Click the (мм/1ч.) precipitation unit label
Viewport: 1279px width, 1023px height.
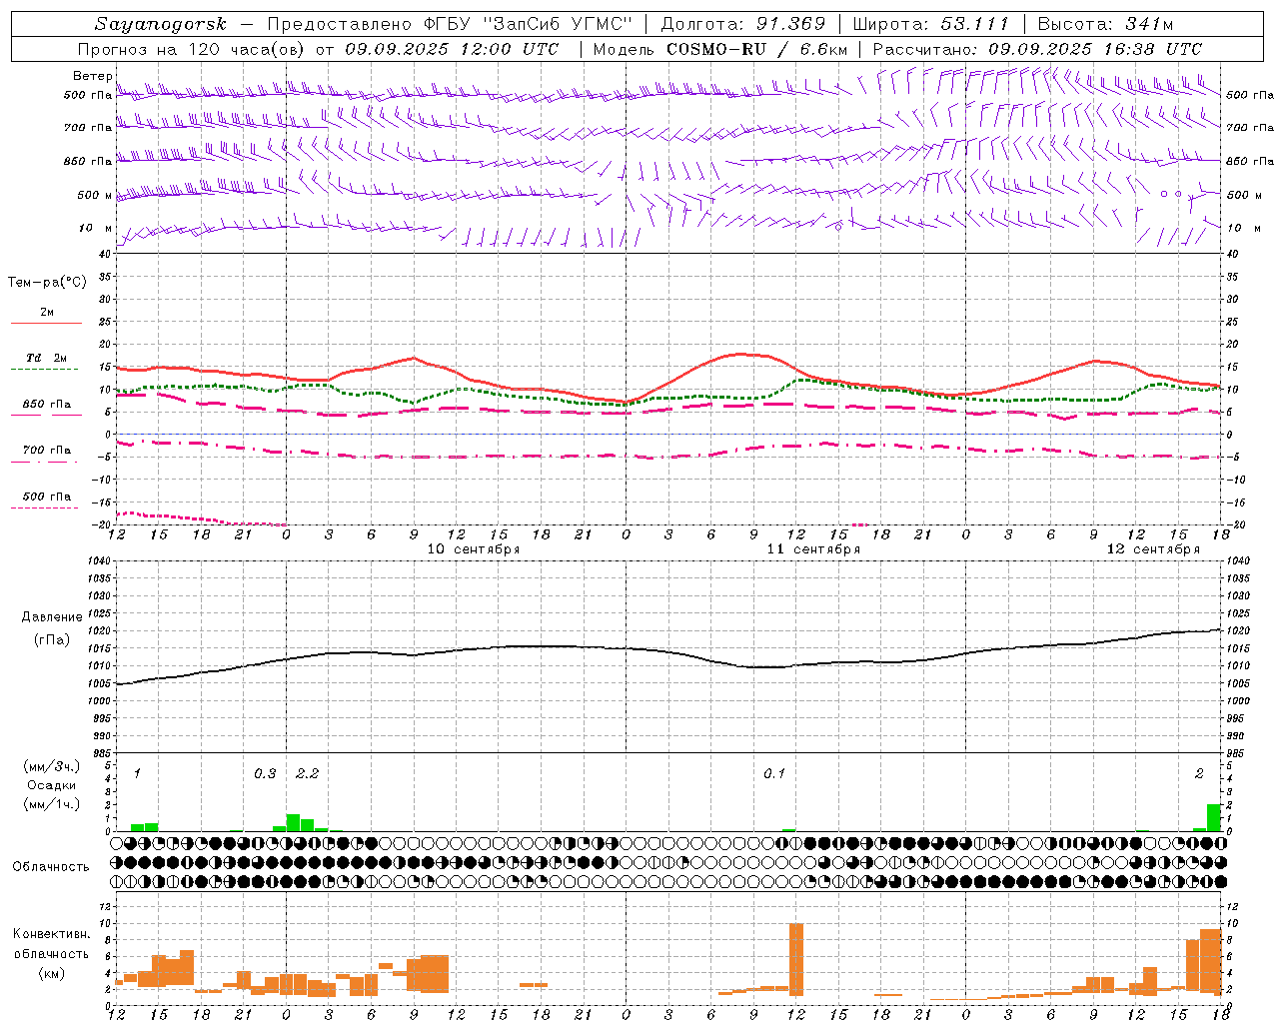click(x=51, y=804)
